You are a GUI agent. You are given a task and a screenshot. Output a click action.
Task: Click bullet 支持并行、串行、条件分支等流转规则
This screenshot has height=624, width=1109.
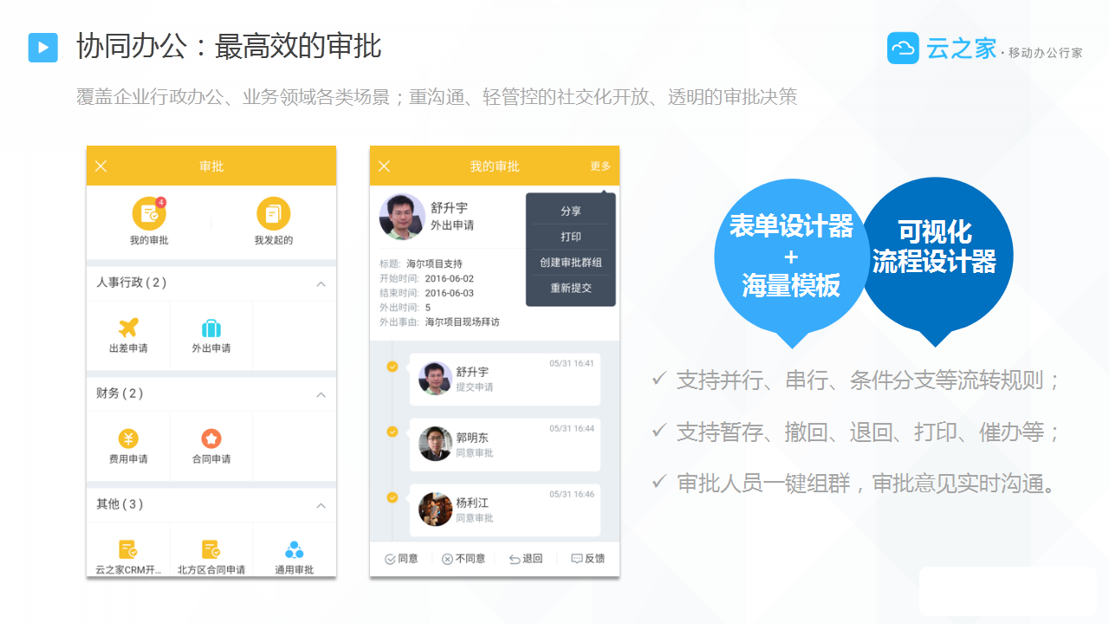[x=868, y=380]
